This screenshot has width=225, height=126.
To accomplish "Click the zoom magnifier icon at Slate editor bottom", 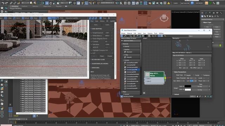I will 200,97.
